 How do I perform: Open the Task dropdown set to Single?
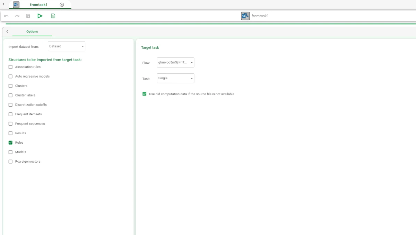[175, 78]
